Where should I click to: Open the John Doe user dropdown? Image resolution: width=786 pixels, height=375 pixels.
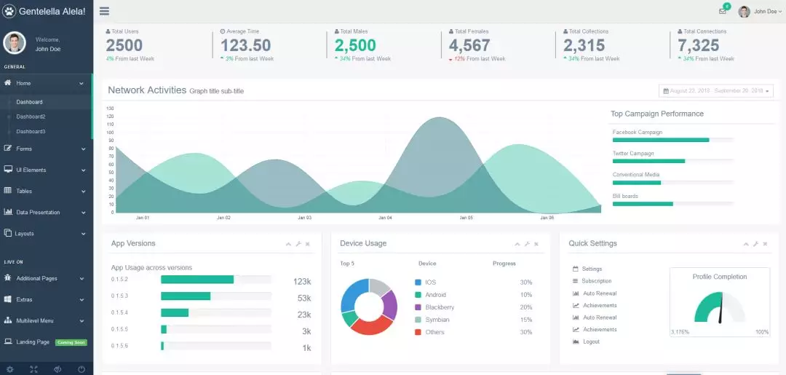pyautogui.click(x=761, y=12)
